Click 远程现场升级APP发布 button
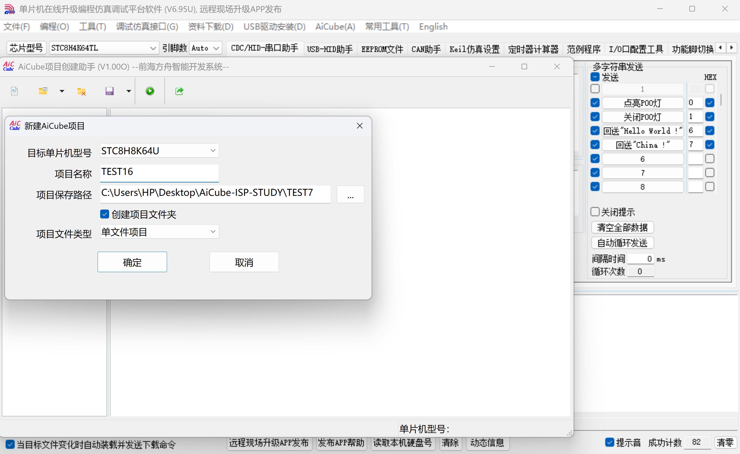Screen dimensions: 740x454 (x=269, y=443)
